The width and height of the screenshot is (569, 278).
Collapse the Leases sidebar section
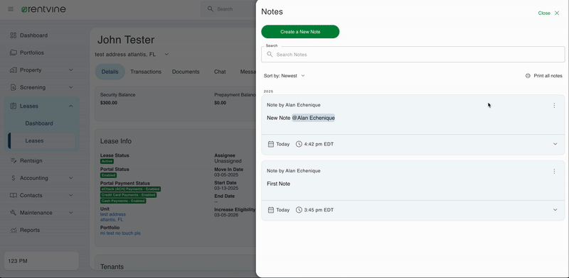click(70, 106)
